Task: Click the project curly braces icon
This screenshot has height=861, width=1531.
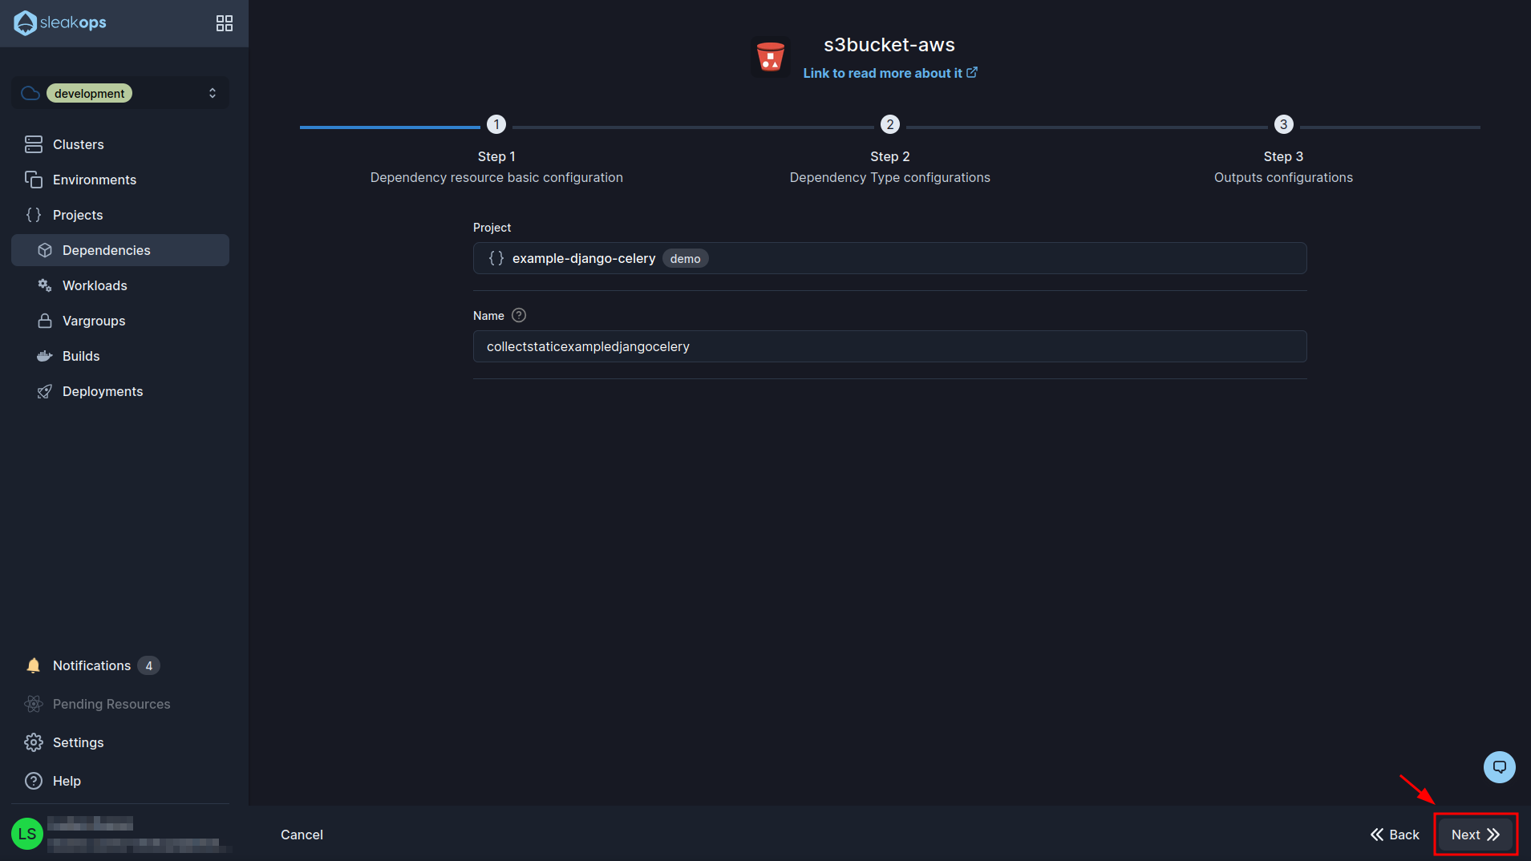Action: point(496,258)
